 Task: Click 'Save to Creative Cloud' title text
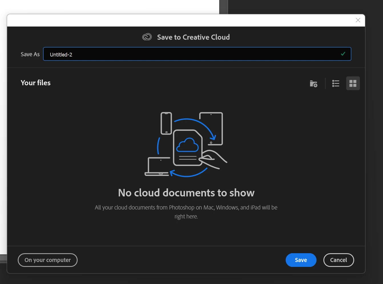[193, 37]
